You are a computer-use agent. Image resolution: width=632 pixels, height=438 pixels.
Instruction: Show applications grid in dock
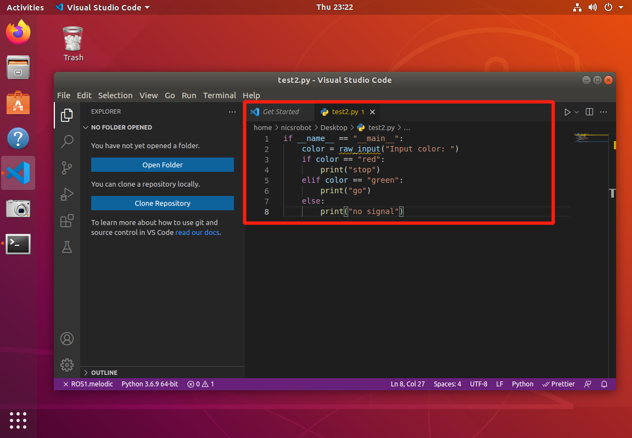[x=18, y=420]
